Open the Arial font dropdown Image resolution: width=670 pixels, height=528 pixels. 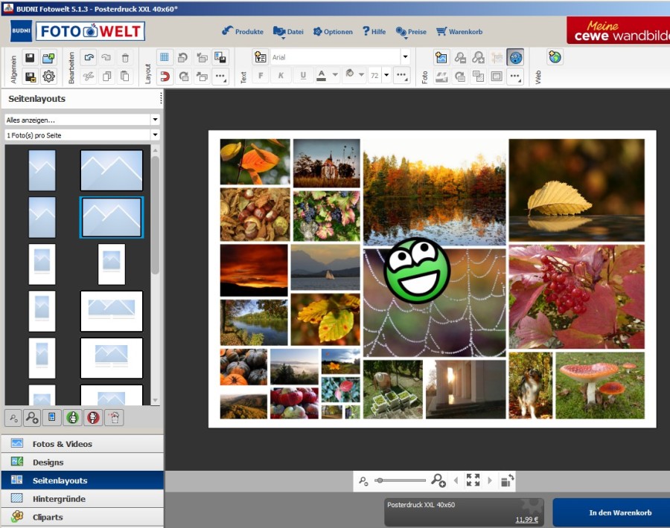coord(405,57)
